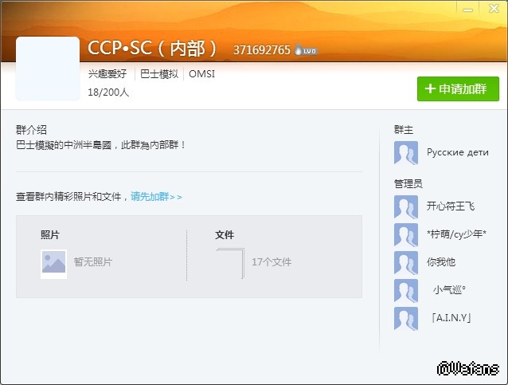Click group number 371692765
508x385 pixels.
pyautogui.click(x=262, y=50)
